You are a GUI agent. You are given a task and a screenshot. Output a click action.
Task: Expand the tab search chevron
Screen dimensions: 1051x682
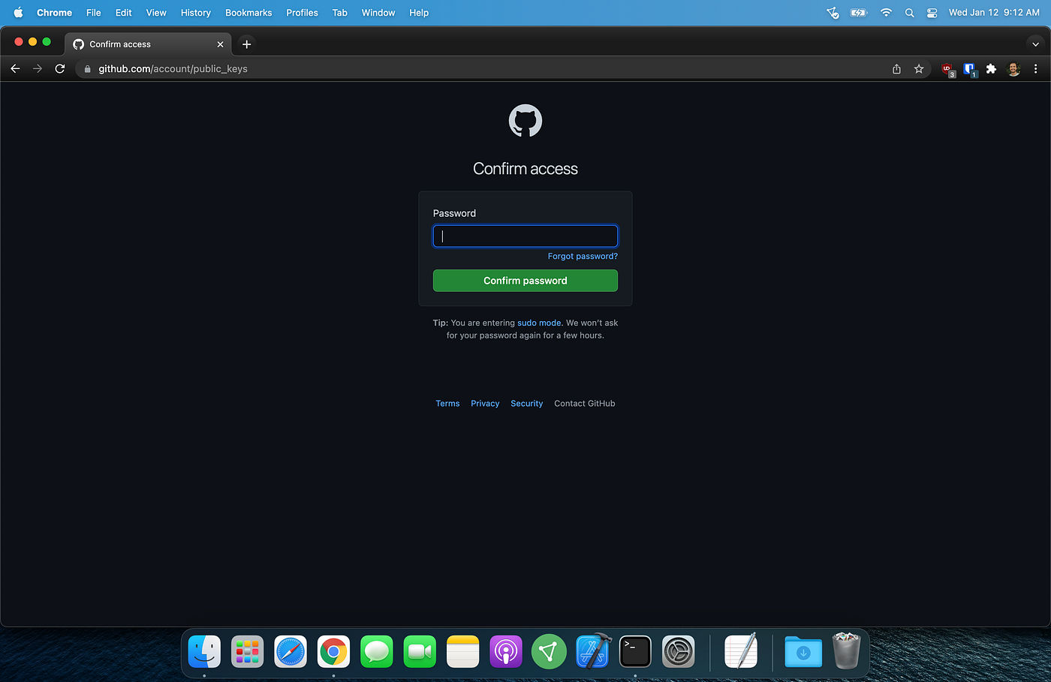[1035, 44]
